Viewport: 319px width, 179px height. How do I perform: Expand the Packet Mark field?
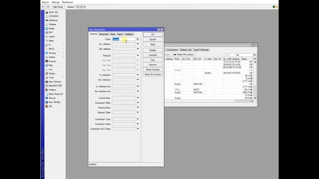pos(138,98)
